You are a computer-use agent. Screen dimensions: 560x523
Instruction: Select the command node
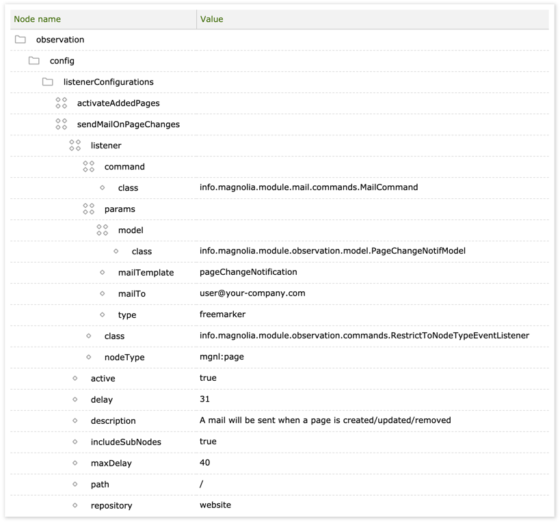coord(124,167)
